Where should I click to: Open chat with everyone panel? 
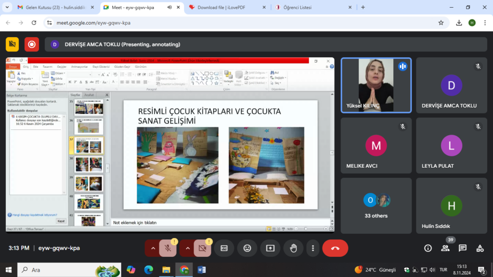(463, 248)
